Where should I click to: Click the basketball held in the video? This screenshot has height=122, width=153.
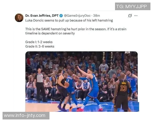click(67, 84)
